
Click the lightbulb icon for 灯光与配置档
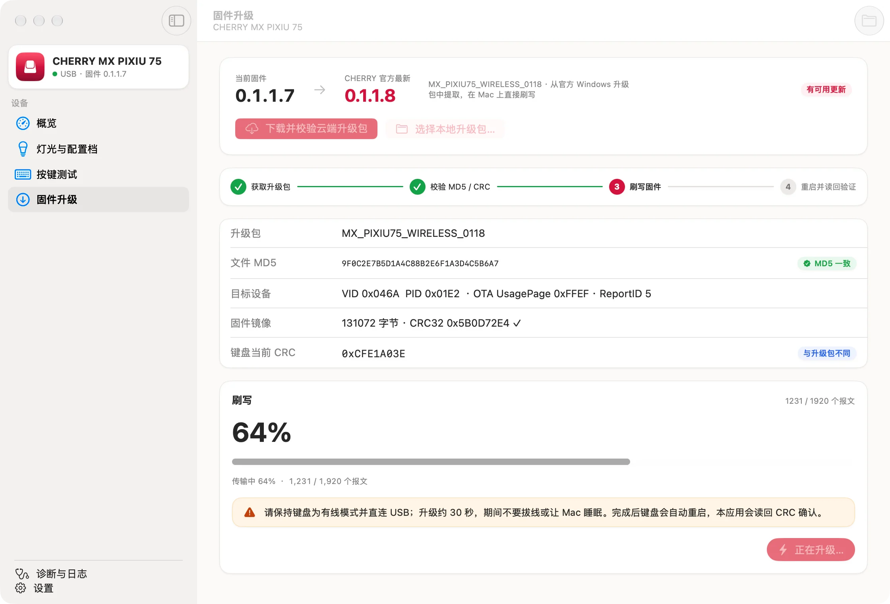point(23,149)
